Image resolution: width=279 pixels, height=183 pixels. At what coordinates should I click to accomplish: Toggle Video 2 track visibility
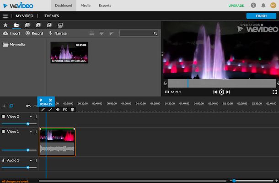(3, 117)
